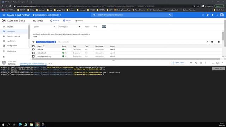Bookmark this page with star icon
This screenshot has width=226, height=127.
click(x=198, y=6)
